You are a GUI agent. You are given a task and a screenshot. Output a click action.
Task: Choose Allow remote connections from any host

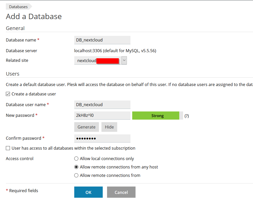click(76, 167)
